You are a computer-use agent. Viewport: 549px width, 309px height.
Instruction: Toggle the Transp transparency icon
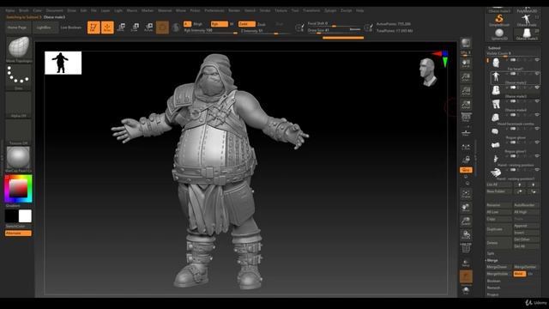[466, 263]
